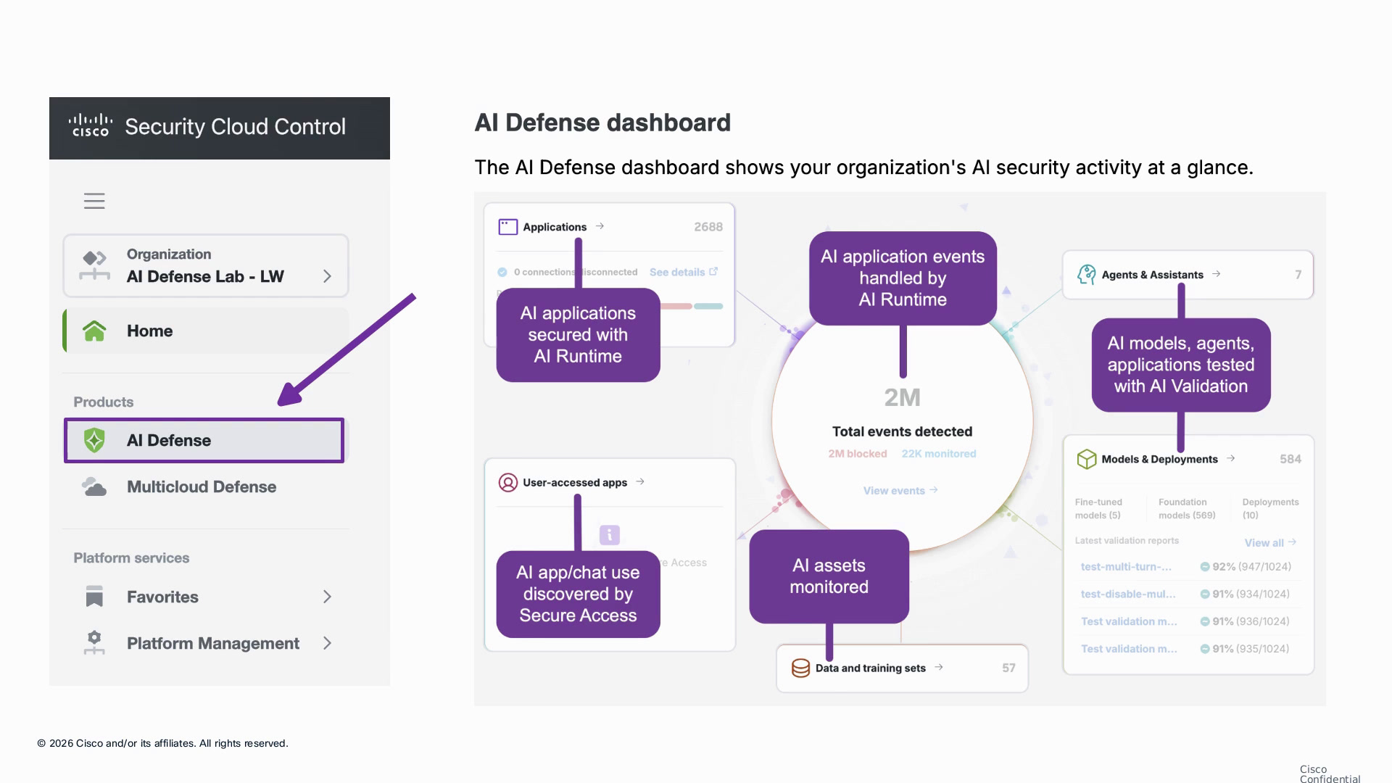This screenshot has width=1392, height=783.
Task: Click check status icon beside 0 connections
Action: click(x=502, y=272)
